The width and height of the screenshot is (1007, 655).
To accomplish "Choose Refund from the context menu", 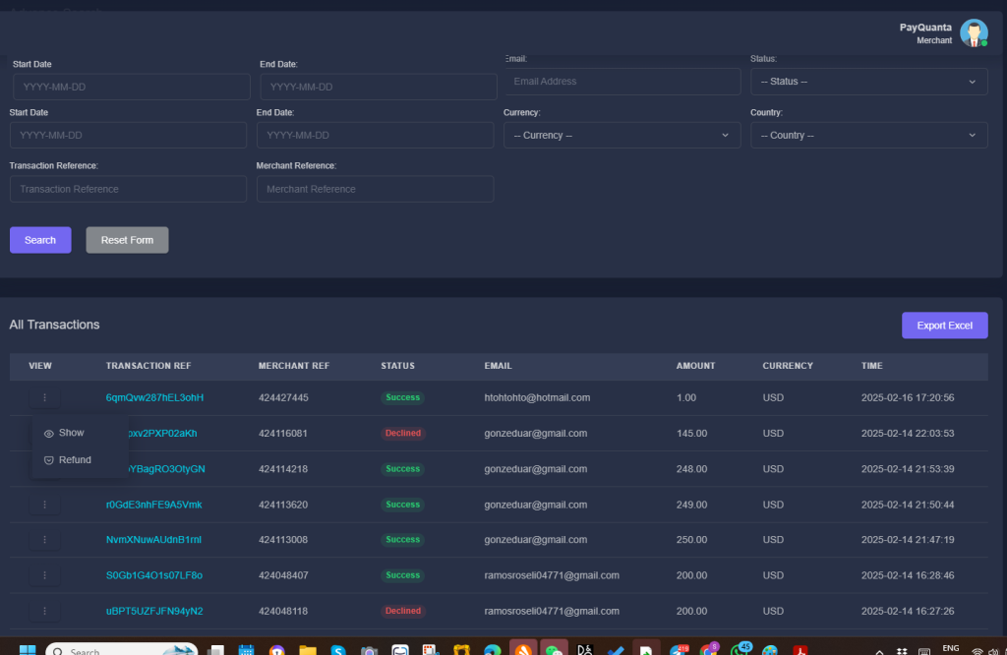I will pos(74,459).
